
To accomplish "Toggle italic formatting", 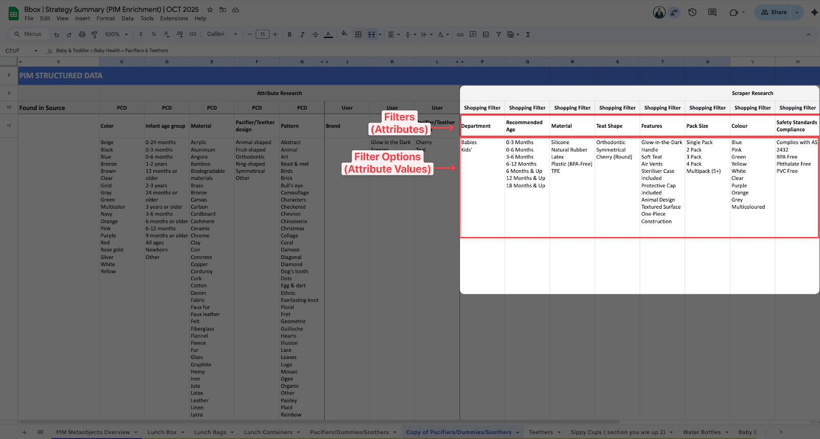I will coord(302,35).
